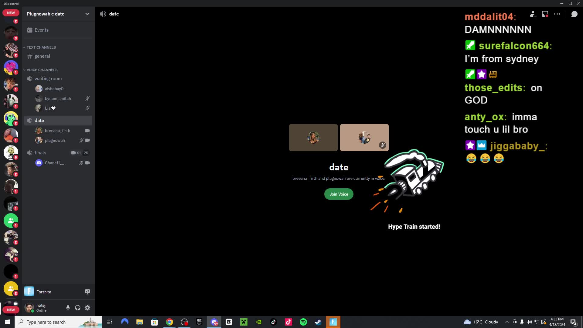
Task: Click the muted mic icon beside bynum_anitah
Action: click(87, 98)
